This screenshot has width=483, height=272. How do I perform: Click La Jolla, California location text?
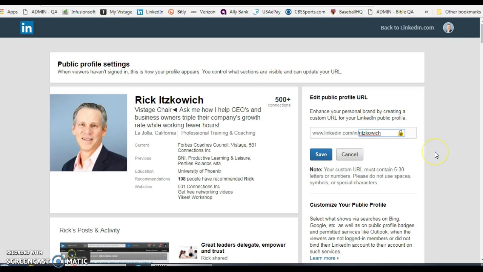(155, 133)
